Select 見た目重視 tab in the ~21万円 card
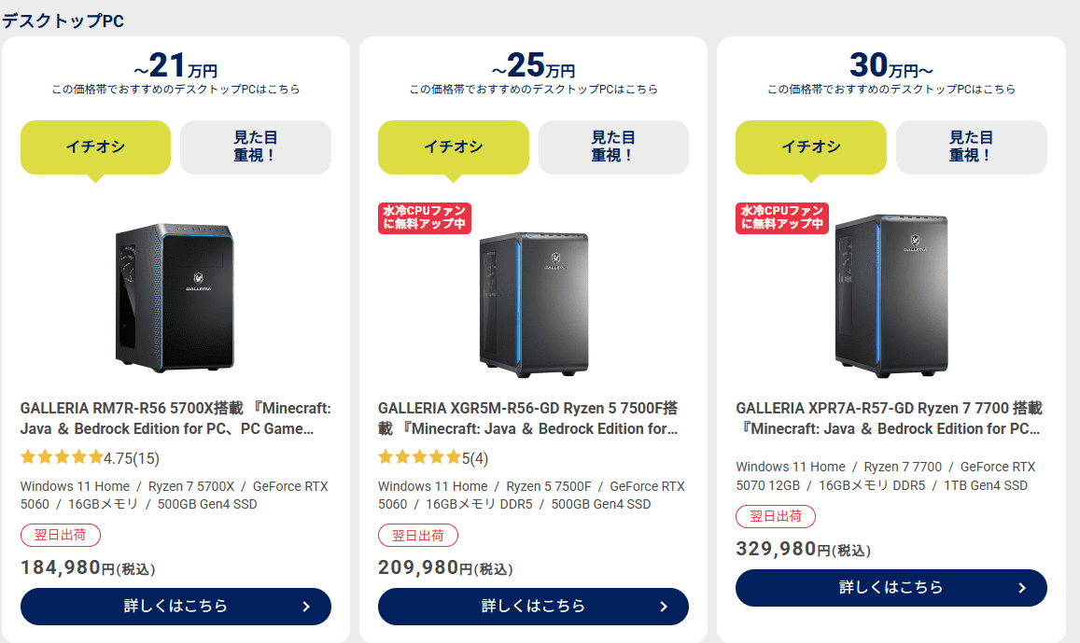 tap(255, 147)
